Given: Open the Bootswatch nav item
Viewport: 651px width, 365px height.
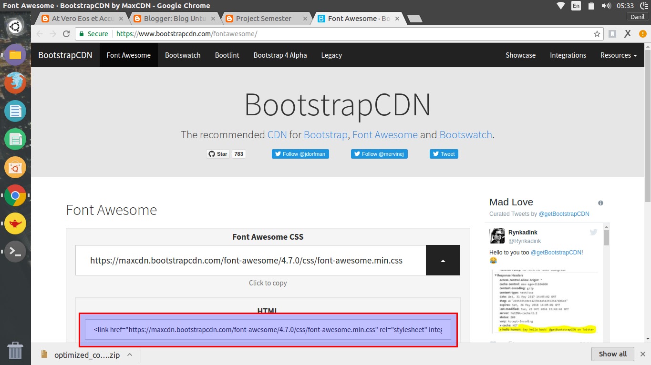Looking at the screenshot, I should pos(183,55).
